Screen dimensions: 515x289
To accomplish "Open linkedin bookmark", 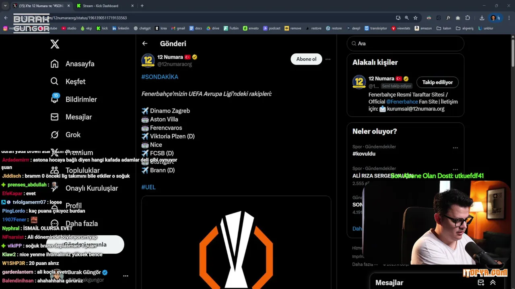I will click(121, 28).
